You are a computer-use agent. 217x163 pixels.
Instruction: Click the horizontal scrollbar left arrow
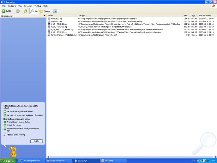point(48,157)
